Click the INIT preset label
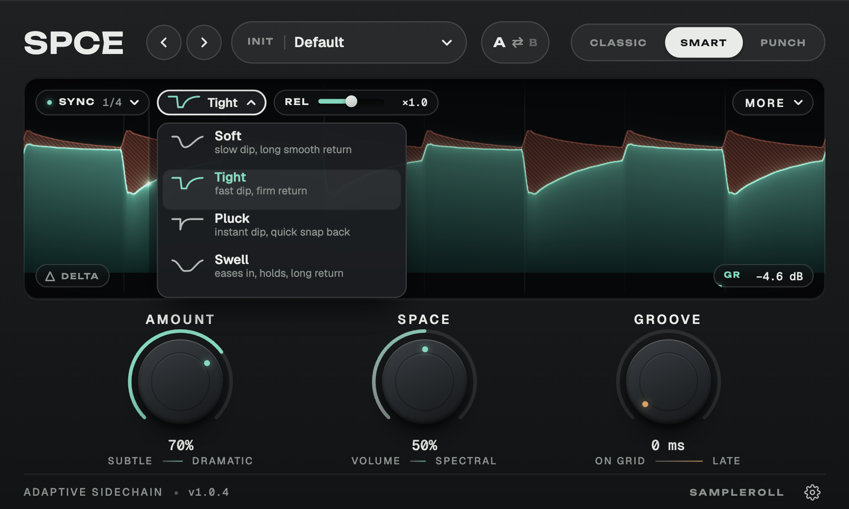The width and height of the screenshot is (849, 509). point(260,42)
